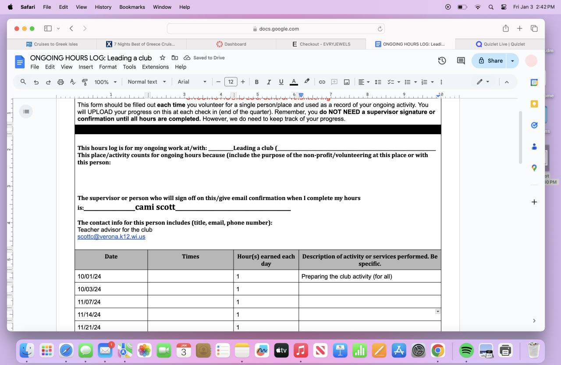Viewport: 561px width, 365px height.
Task: Go back with Safari's back arrow
Action: click(x=71, y=29)
